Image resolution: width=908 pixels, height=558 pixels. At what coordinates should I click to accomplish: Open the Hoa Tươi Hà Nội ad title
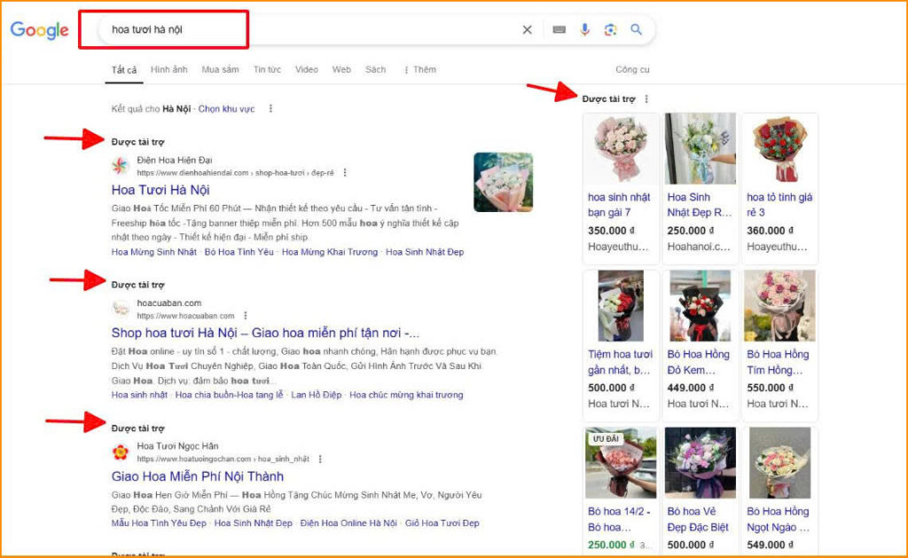click(160, 190)
